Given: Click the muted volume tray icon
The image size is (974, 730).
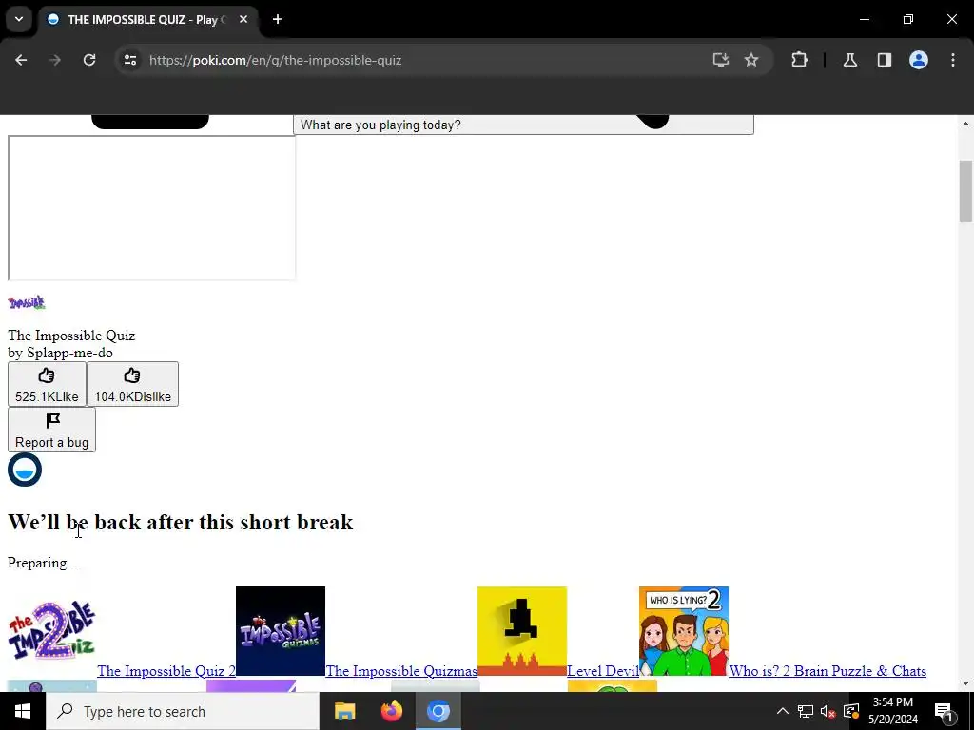Looking at the screenshot, I should pos(828,711).
